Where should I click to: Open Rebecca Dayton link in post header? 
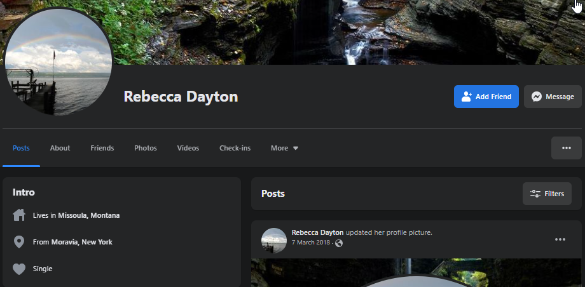click(317, 232)
